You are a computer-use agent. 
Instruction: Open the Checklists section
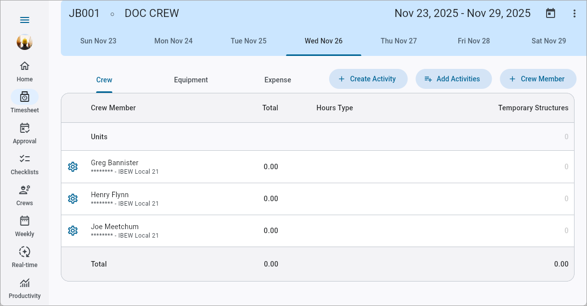tap(24, 162)
